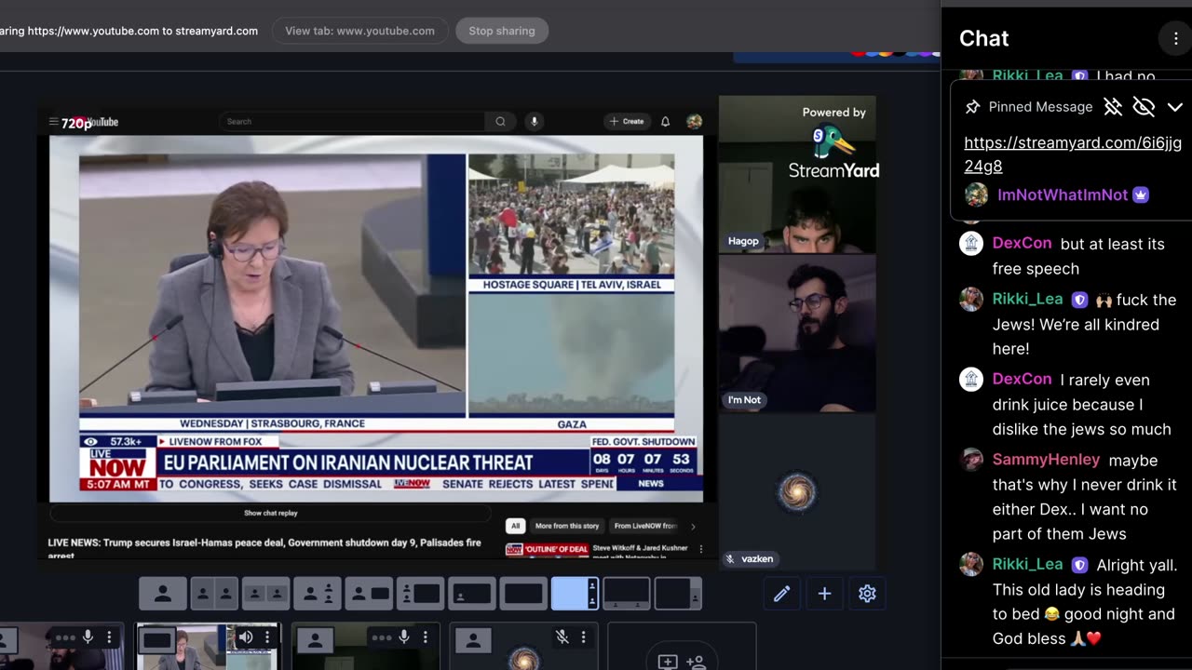Click the Hagop video tile on stage

[797, 175]
